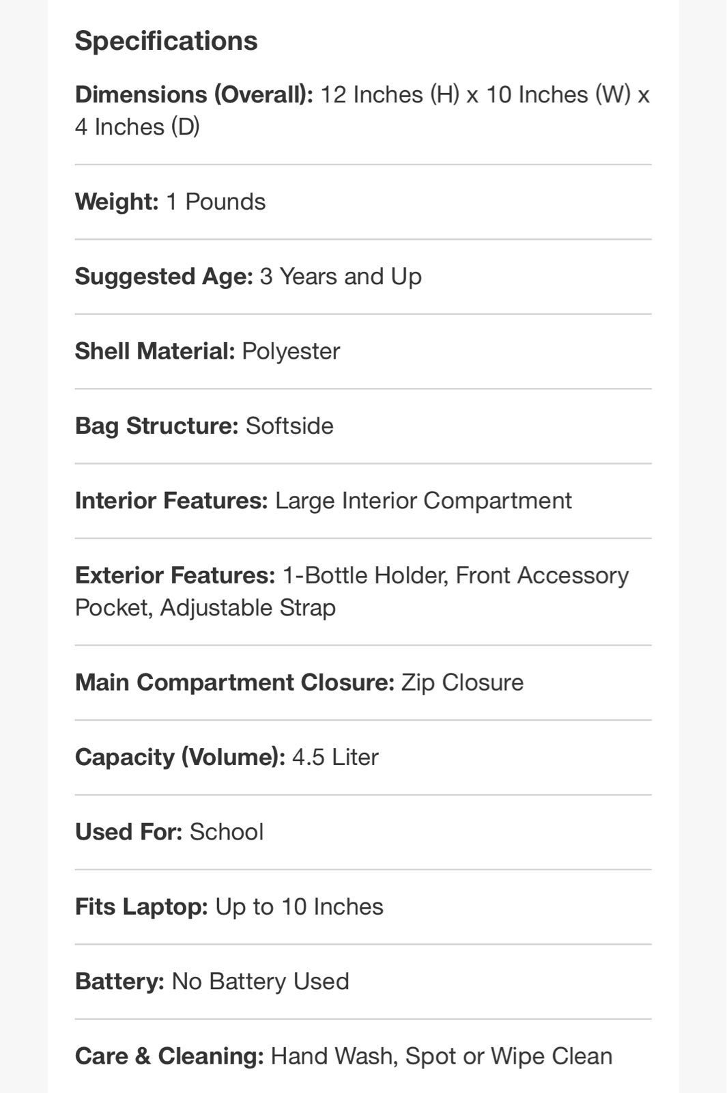Tap the Fits Laptop label
Screen dimensions: 727x1093
pos(141,907)
